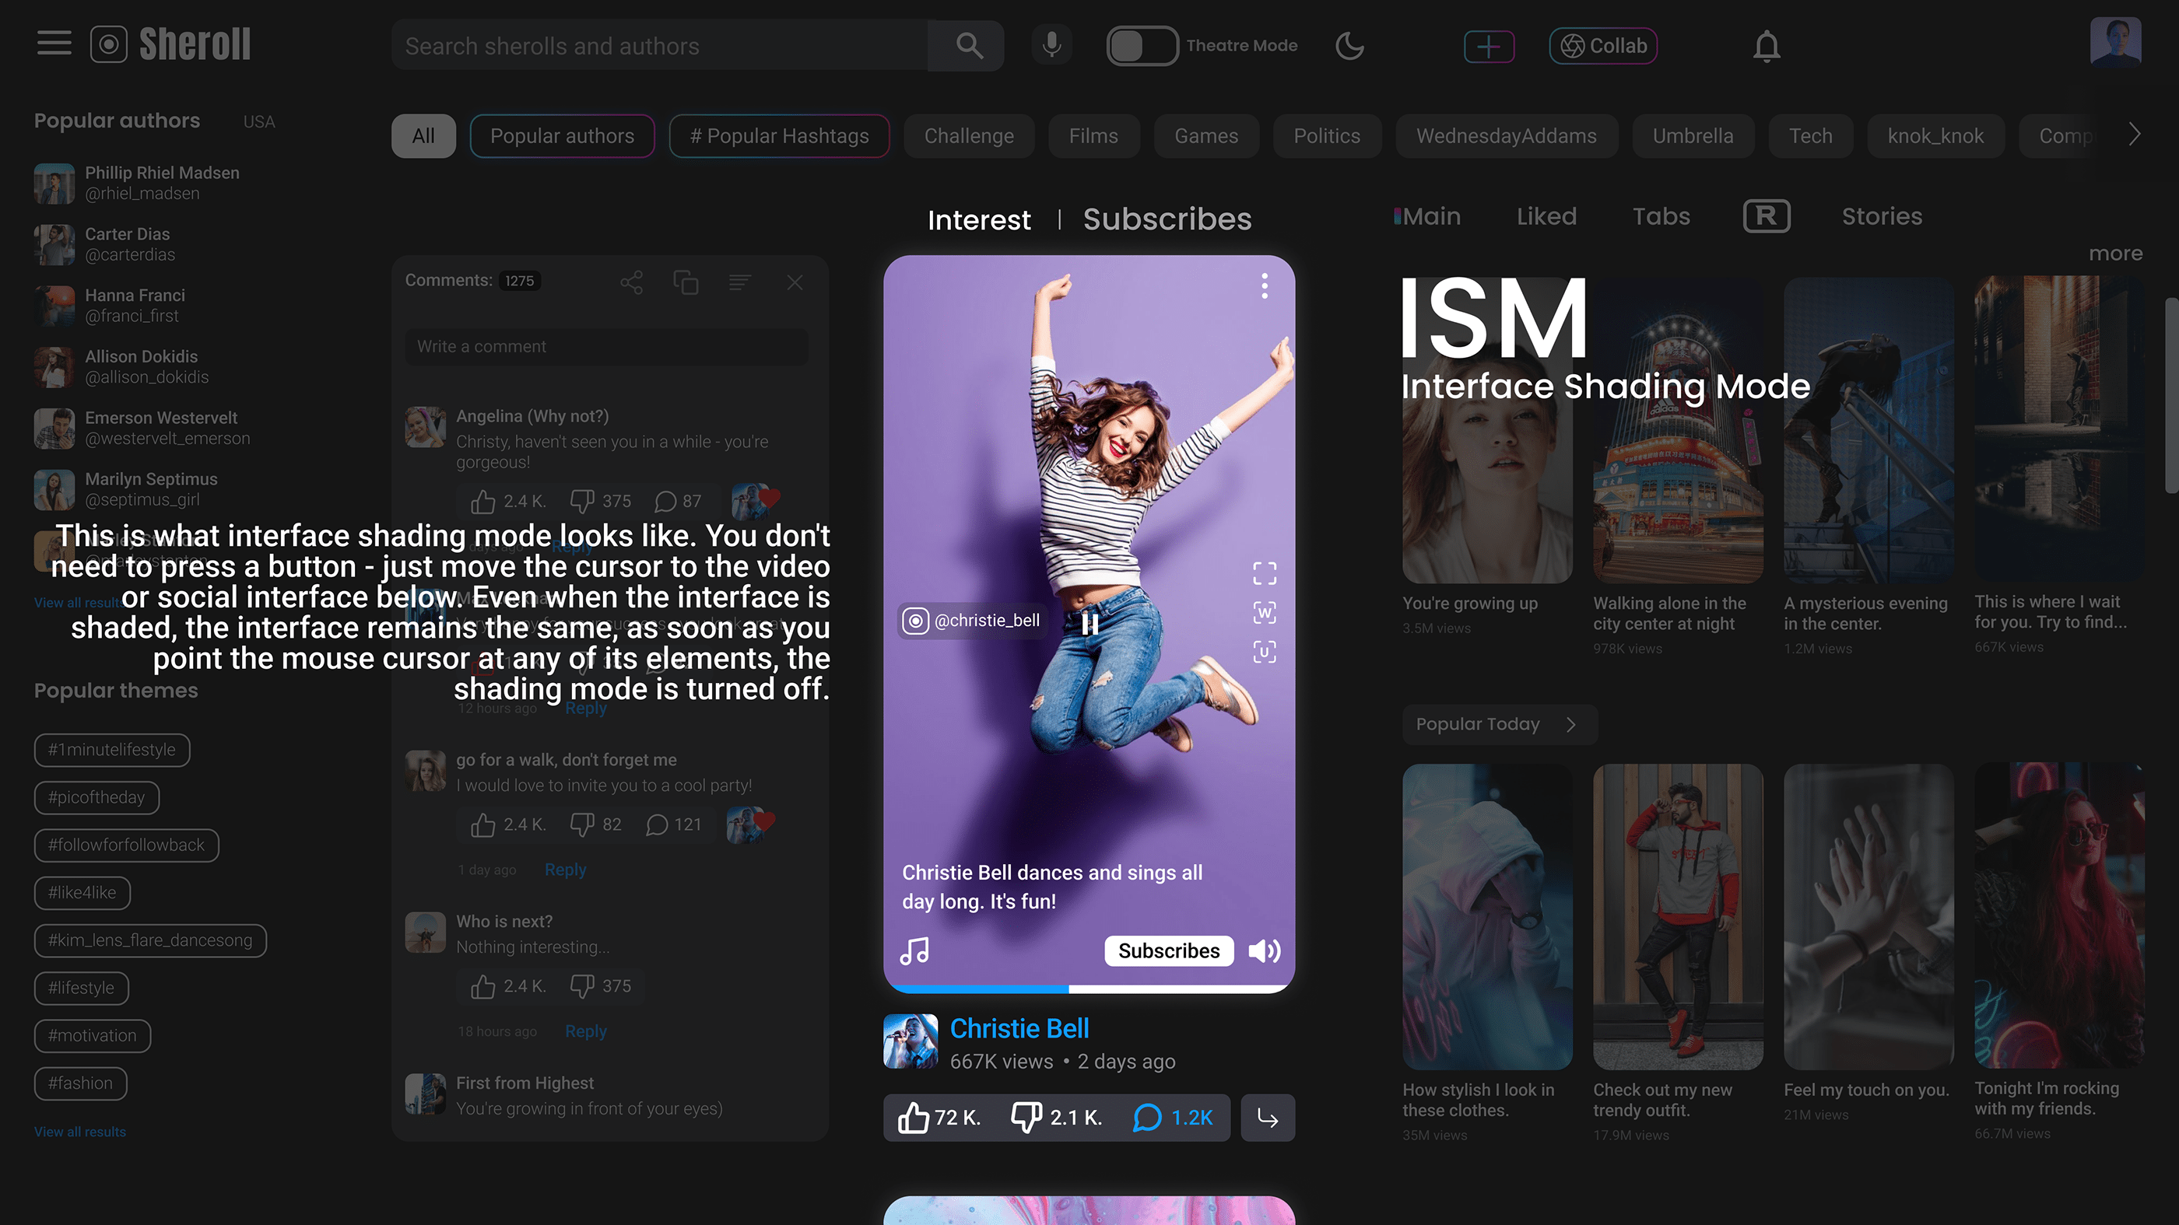Share the comments with the share icon

click(x=631, y=282)
